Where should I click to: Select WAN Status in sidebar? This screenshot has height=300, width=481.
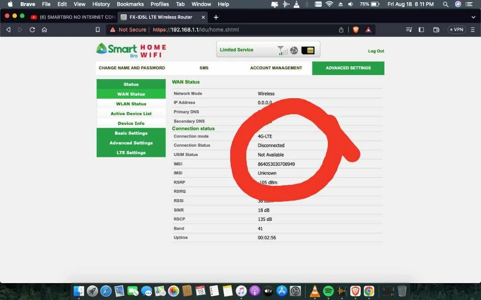tap(131, 94)
